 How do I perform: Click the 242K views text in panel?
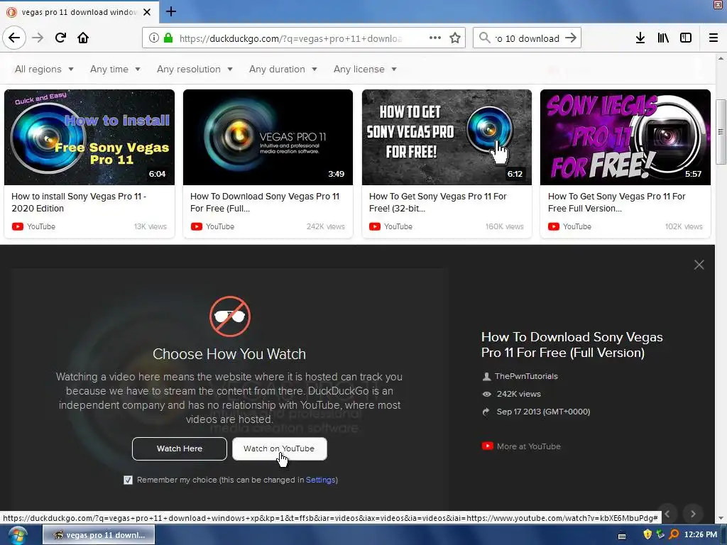(519, 394)
